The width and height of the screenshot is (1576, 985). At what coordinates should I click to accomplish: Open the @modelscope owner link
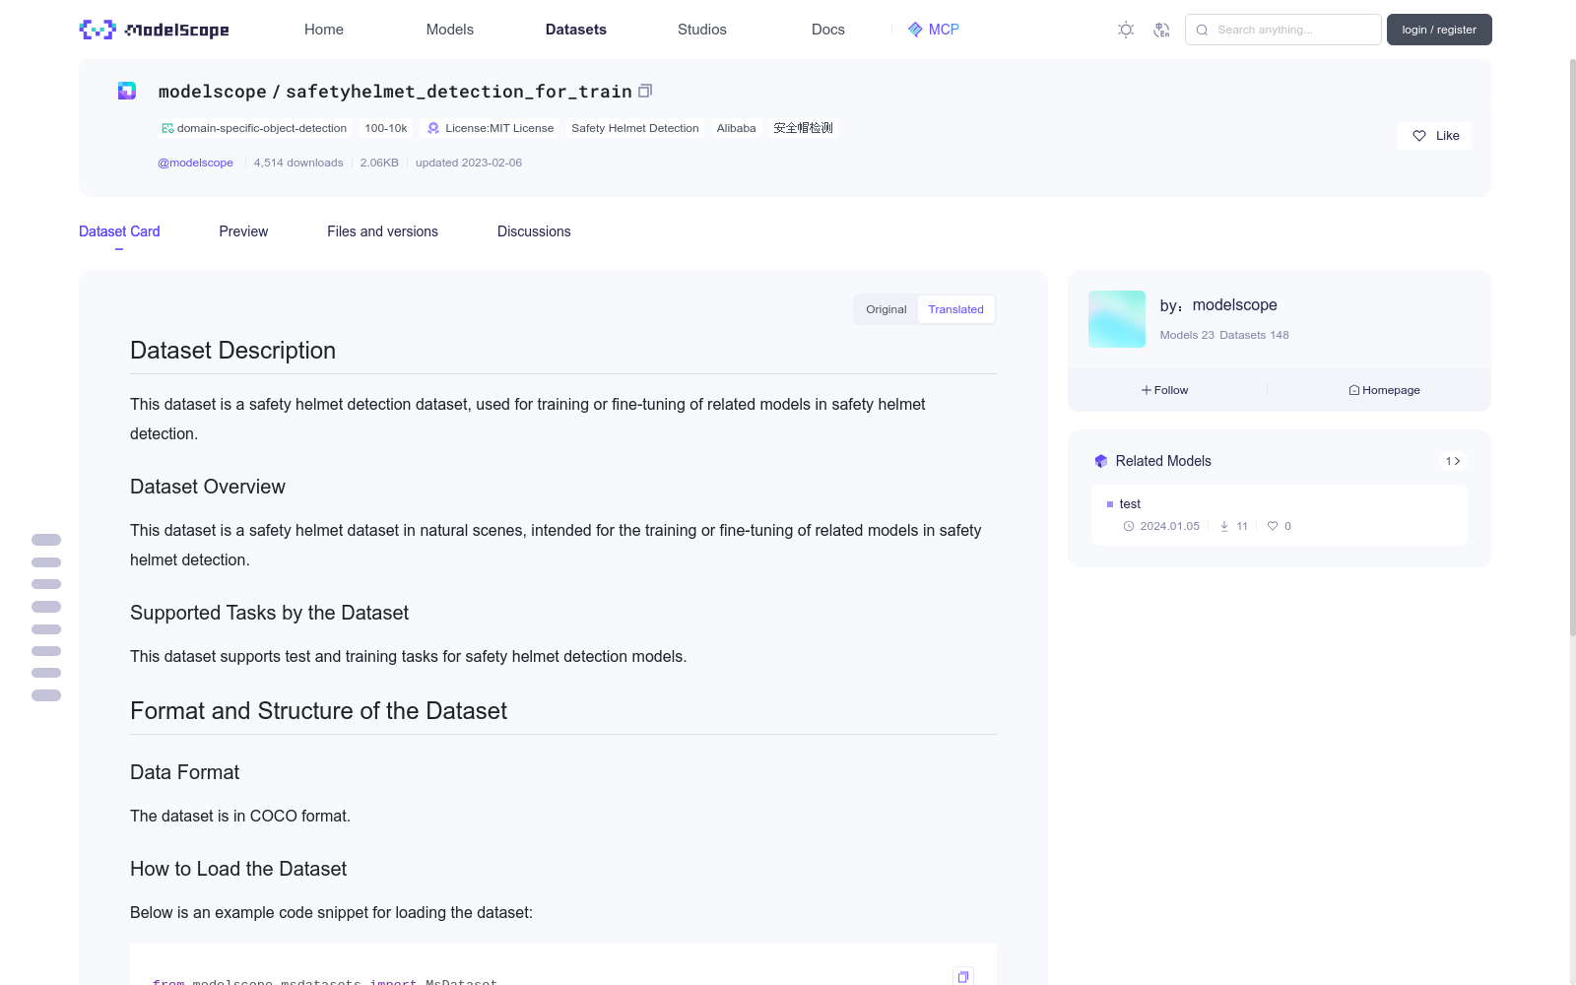pos(195,163)
